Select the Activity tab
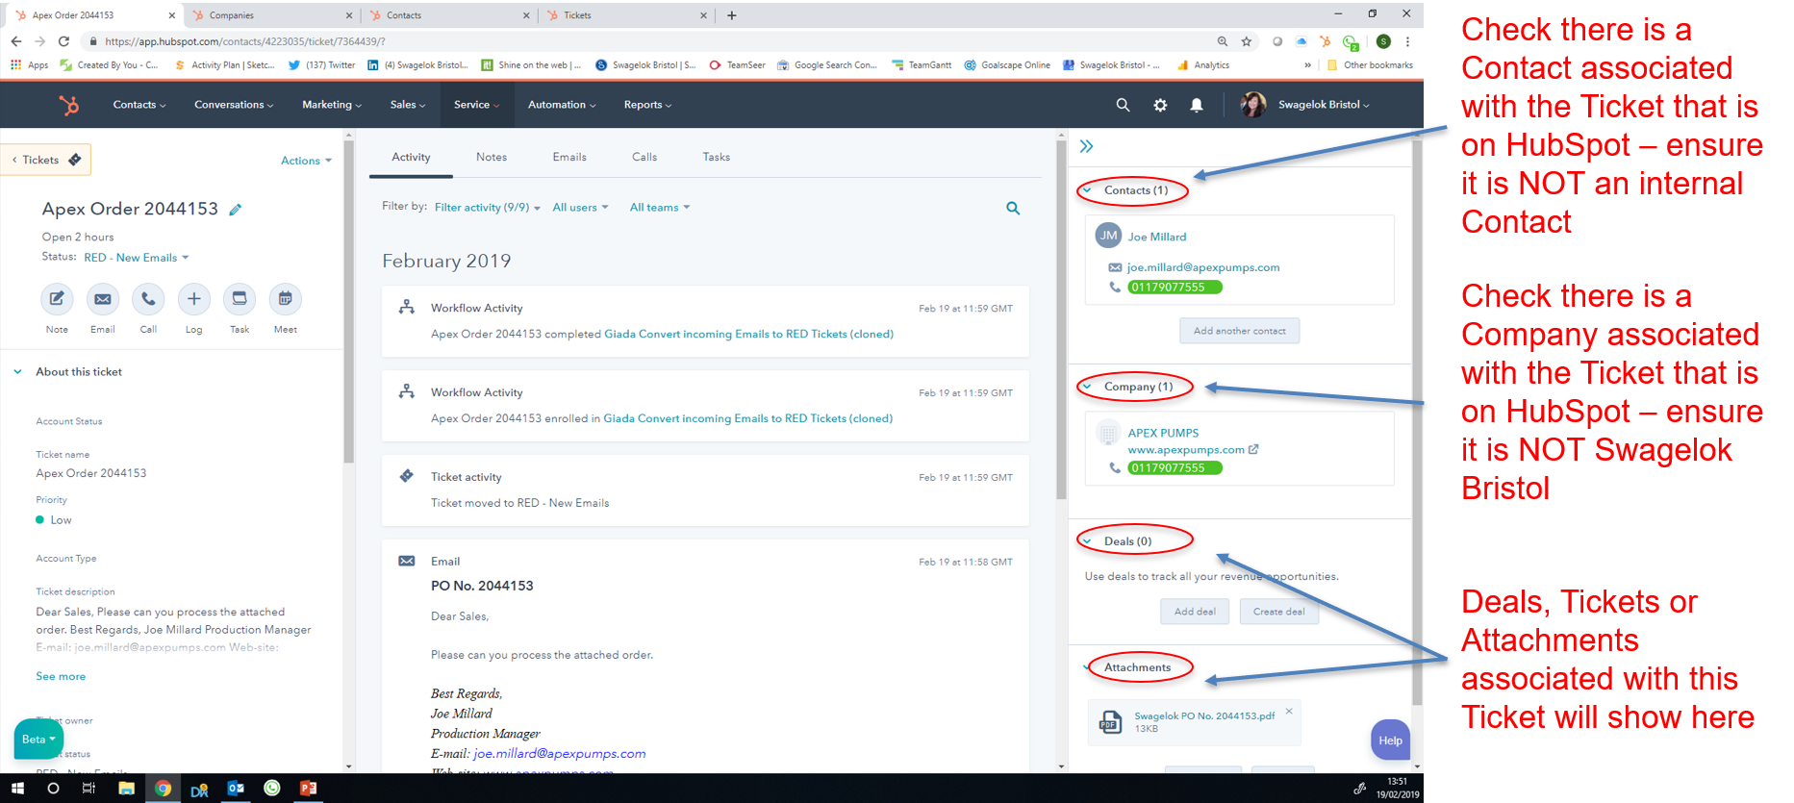Viewport: 1794px width, 803px height. (x=411, y=157)
